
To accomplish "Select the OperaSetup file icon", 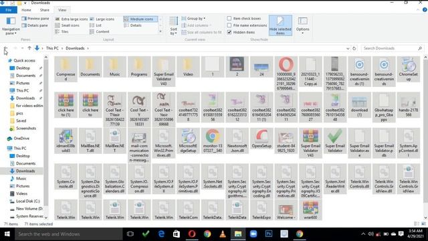I will (x=261, y=139).
